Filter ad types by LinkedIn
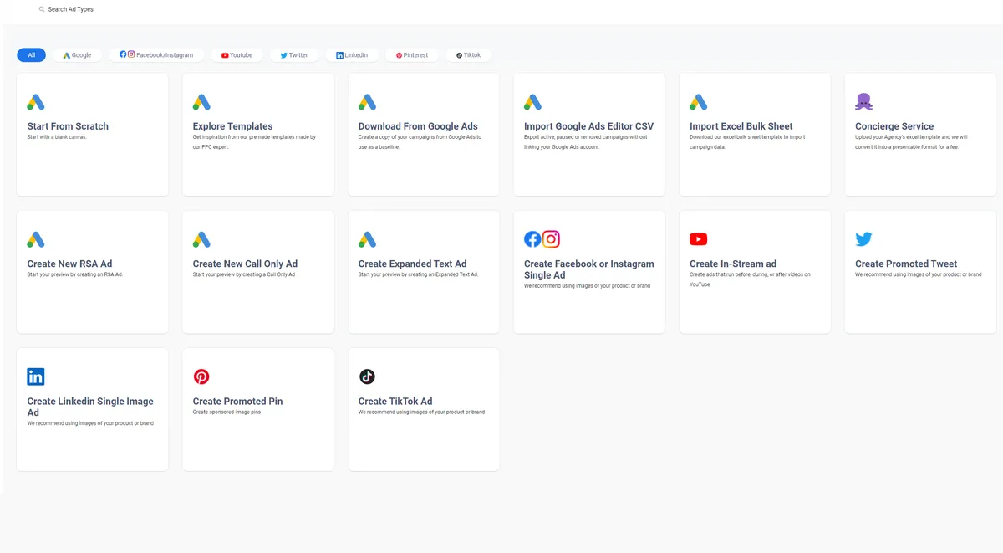 [352, 55]
